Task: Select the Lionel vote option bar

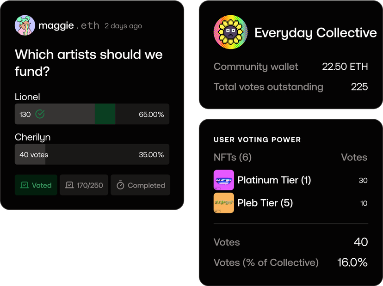Action: pyautogui.click(x=92, y=114)
